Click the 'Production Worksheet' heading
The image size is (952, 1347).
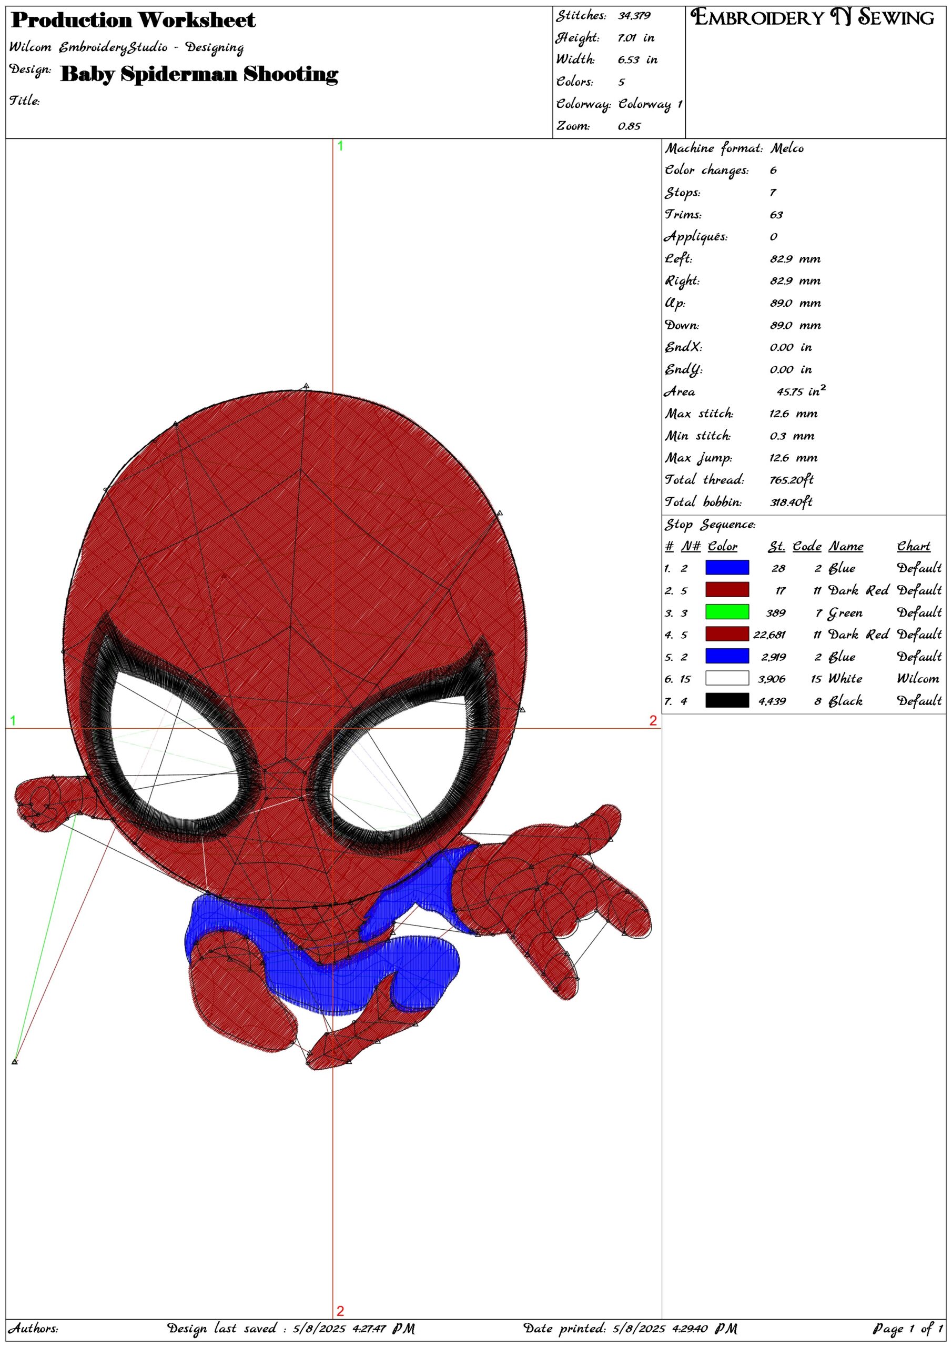[x=133, y=21]
